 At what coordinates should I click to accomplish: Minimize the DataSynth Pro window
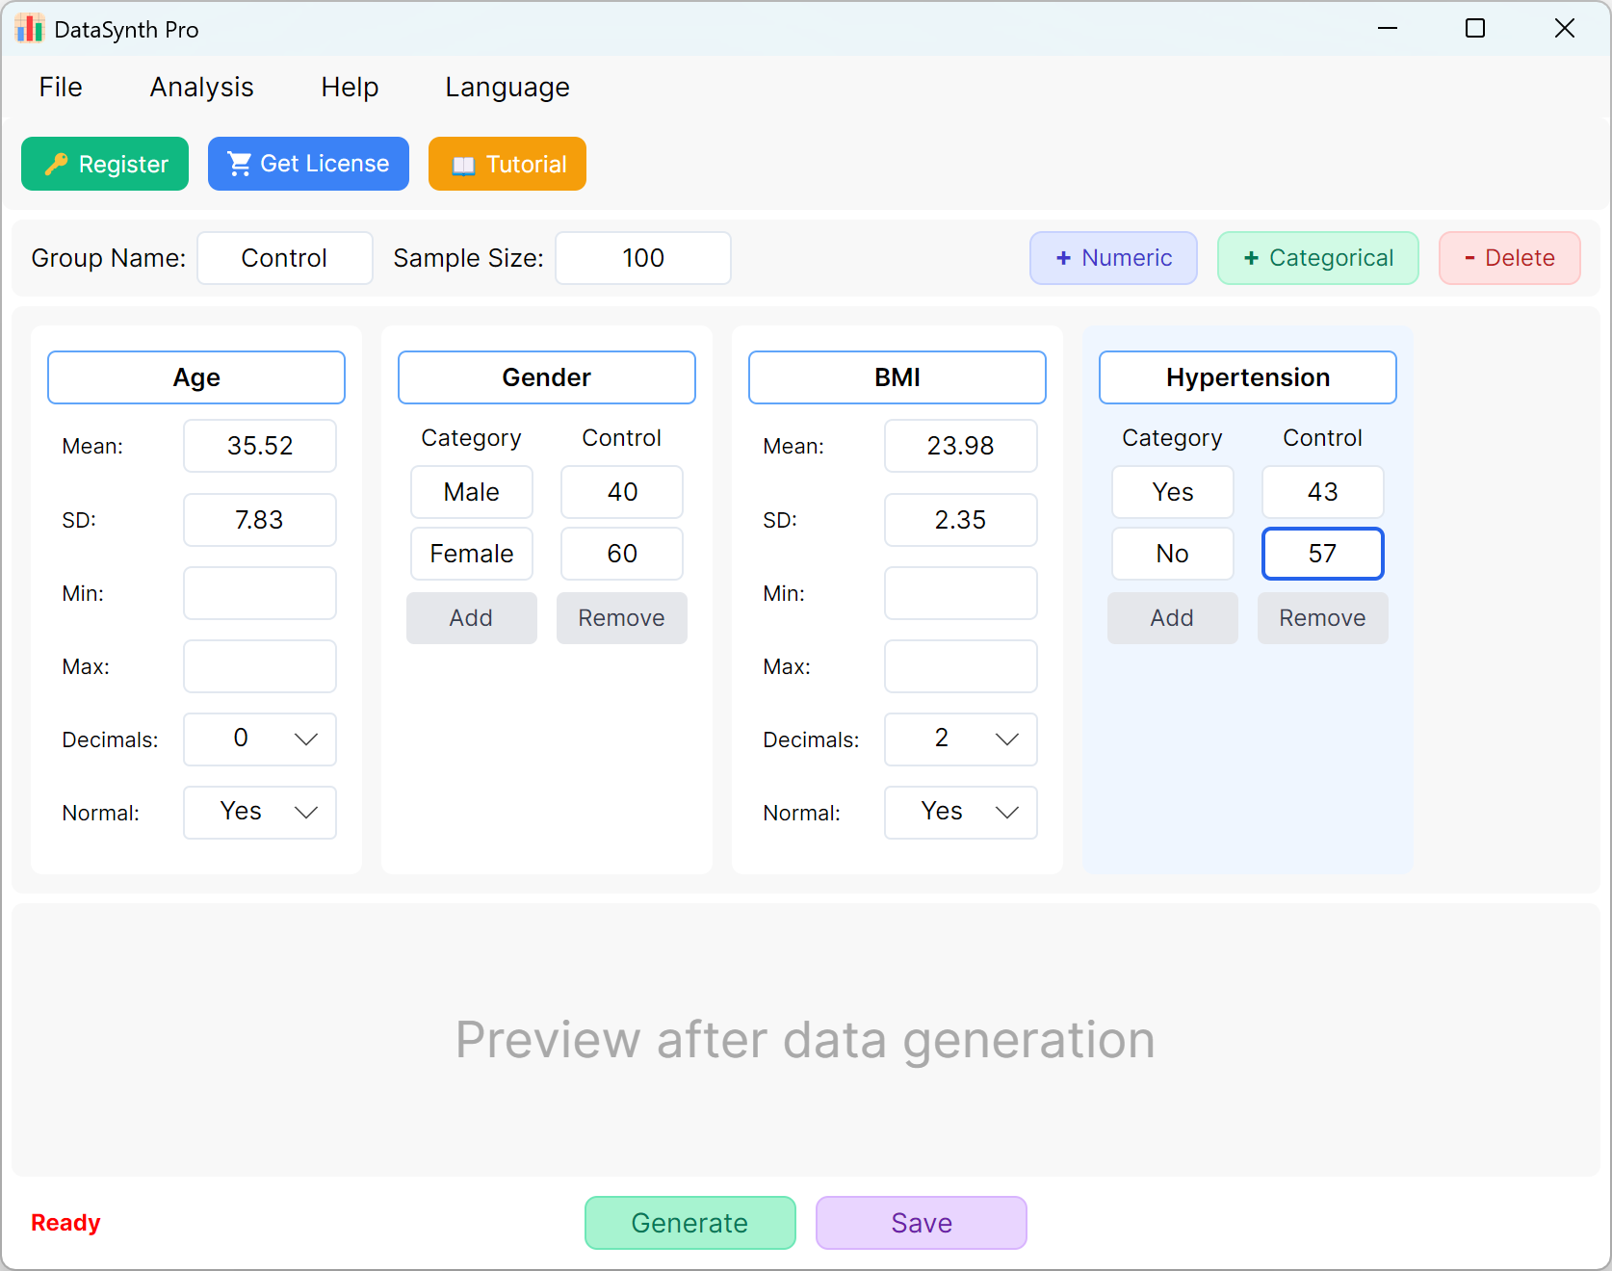point(1388,29)
